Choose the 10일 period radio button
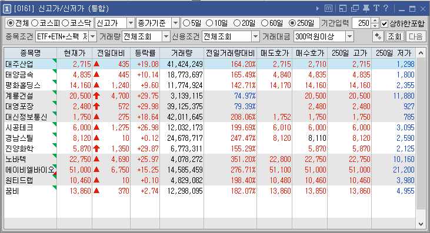This screenshot has width=430, height=233. pyautogui.click(x=209, y=23)
